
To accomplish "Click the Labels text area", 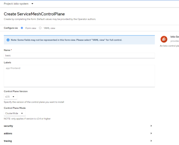I will tap(79, 76).
